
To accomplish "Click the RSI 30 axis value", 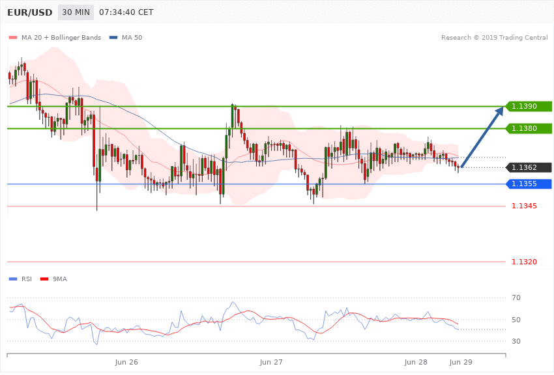I will pyautogui.click(x=516, y=342).
